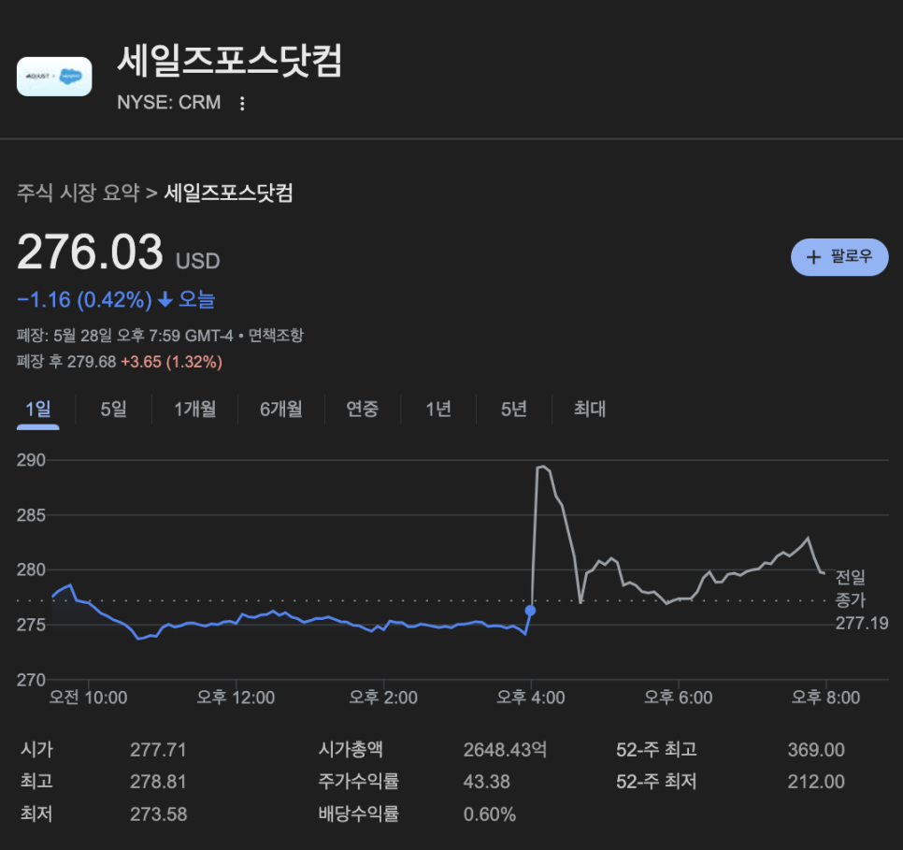Open the 주식 시장 요약 breadcrumb link

click(79, 193)
